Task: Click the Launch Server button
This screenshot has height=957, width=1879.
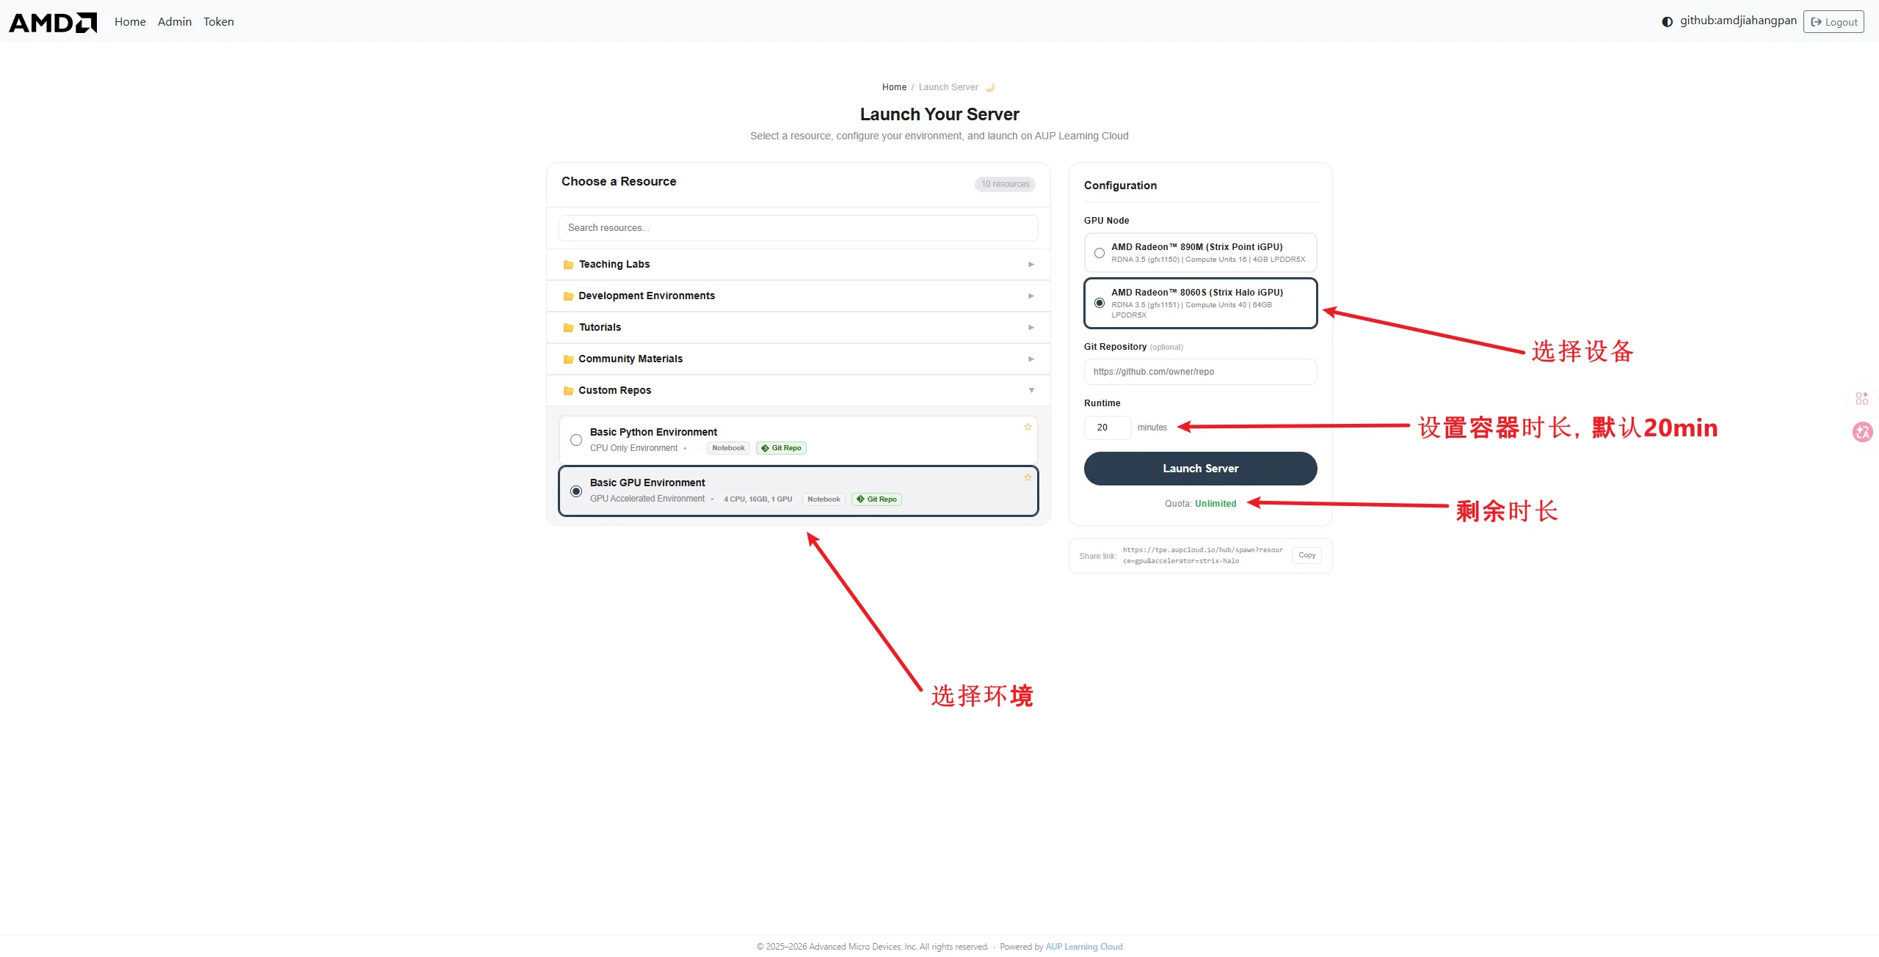Action: coord(1201,469)
